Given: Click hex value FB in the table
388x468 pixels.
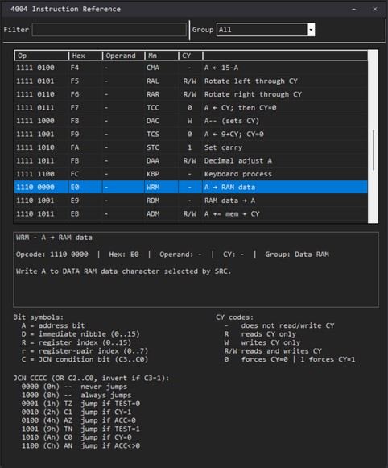Looking at the screenshot, I should point(75,160).
